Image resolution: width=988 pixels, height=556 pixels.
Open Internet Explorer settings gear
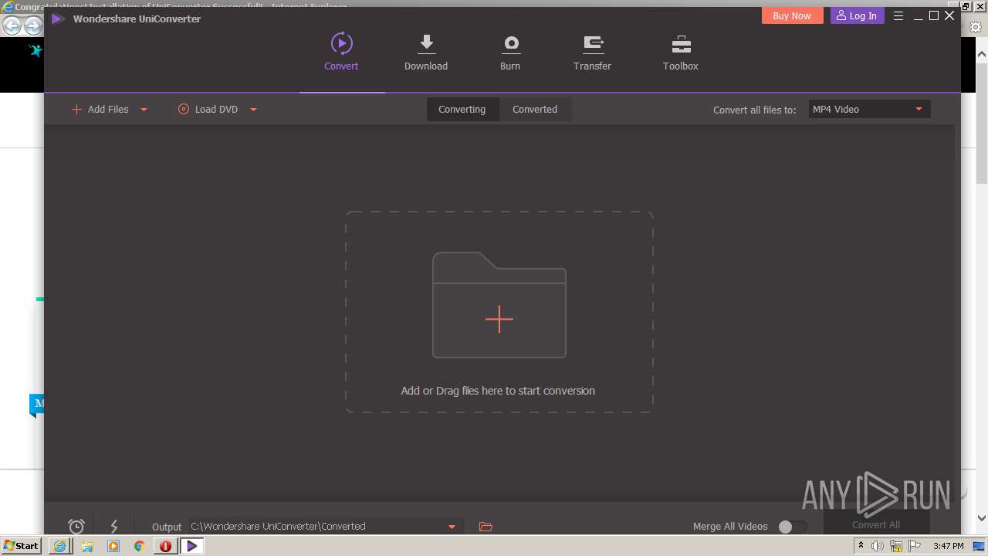(x=976, y=26)
